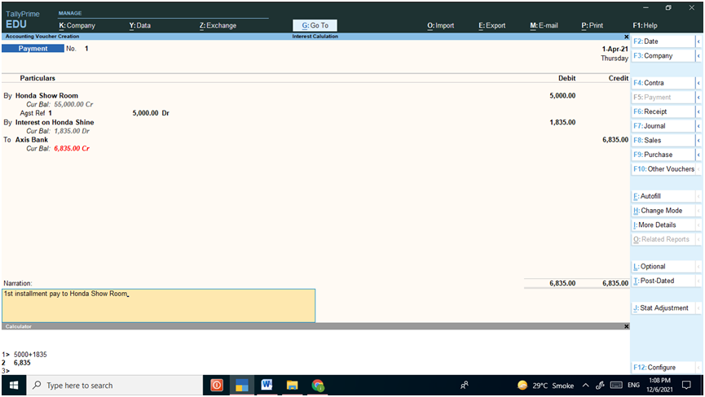The width and height of the screenshot is (705, 397).
Task: Click the 5,000.00 debit amount
Action: coord(562,95)
